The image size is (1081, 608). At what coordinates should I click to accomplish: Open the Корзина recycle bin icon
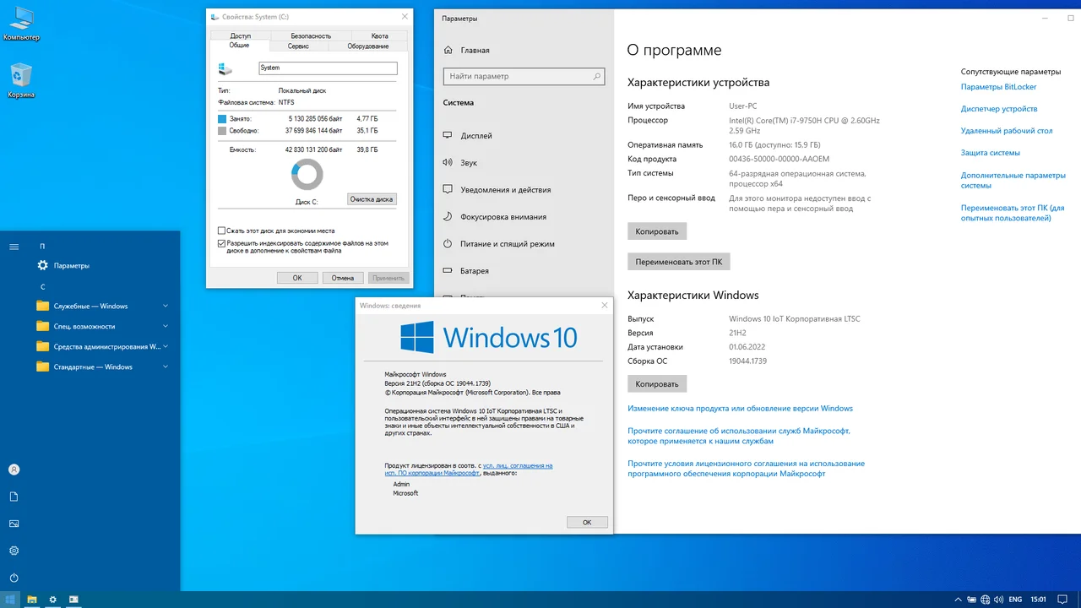point(21,79)
